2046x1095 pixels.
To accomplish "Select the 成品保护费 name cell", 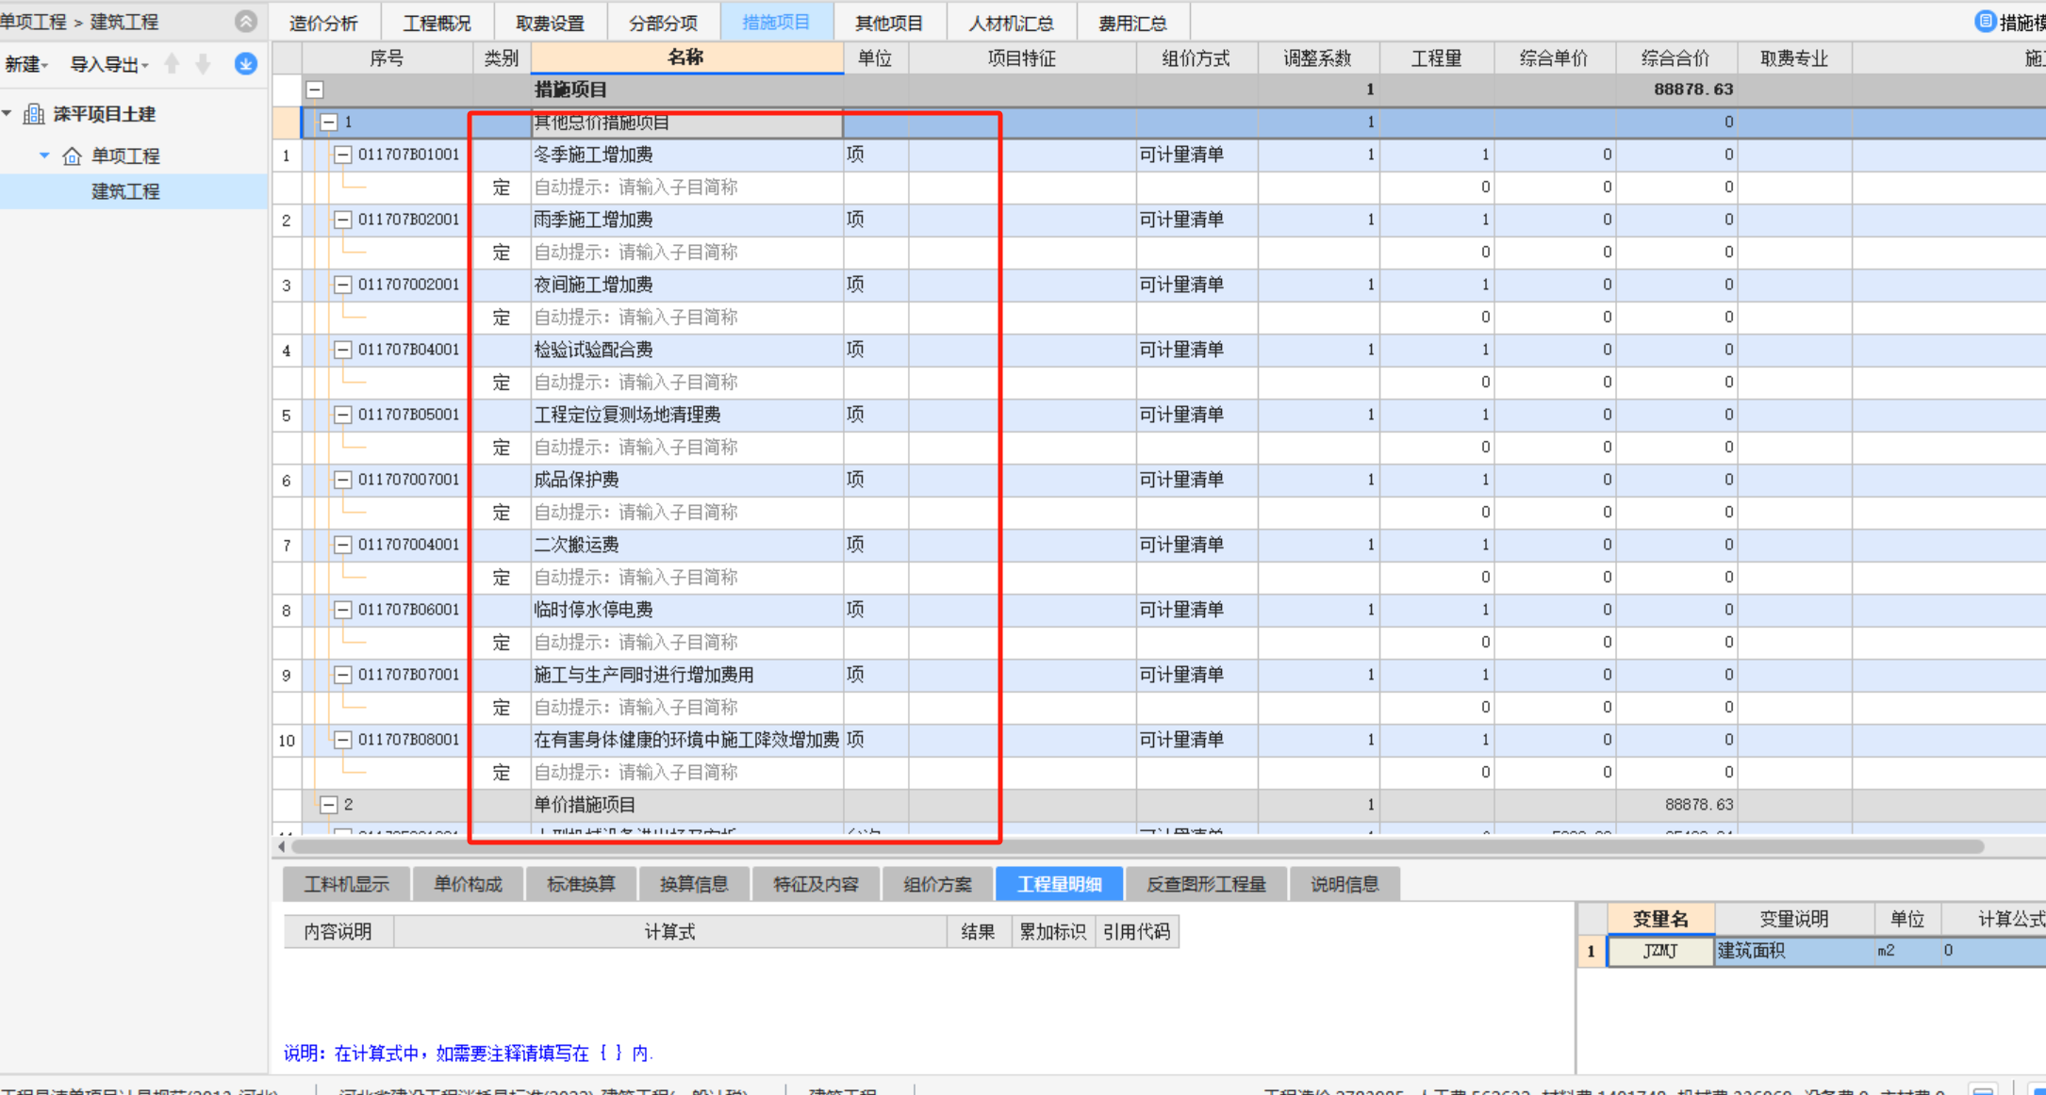I will 686,480.
